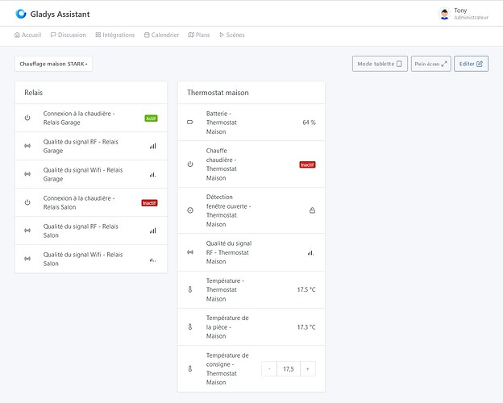Screen dimensions: 503x403
Task: Click thermometer icon for Température de consigne
Action: coord(190,368)
